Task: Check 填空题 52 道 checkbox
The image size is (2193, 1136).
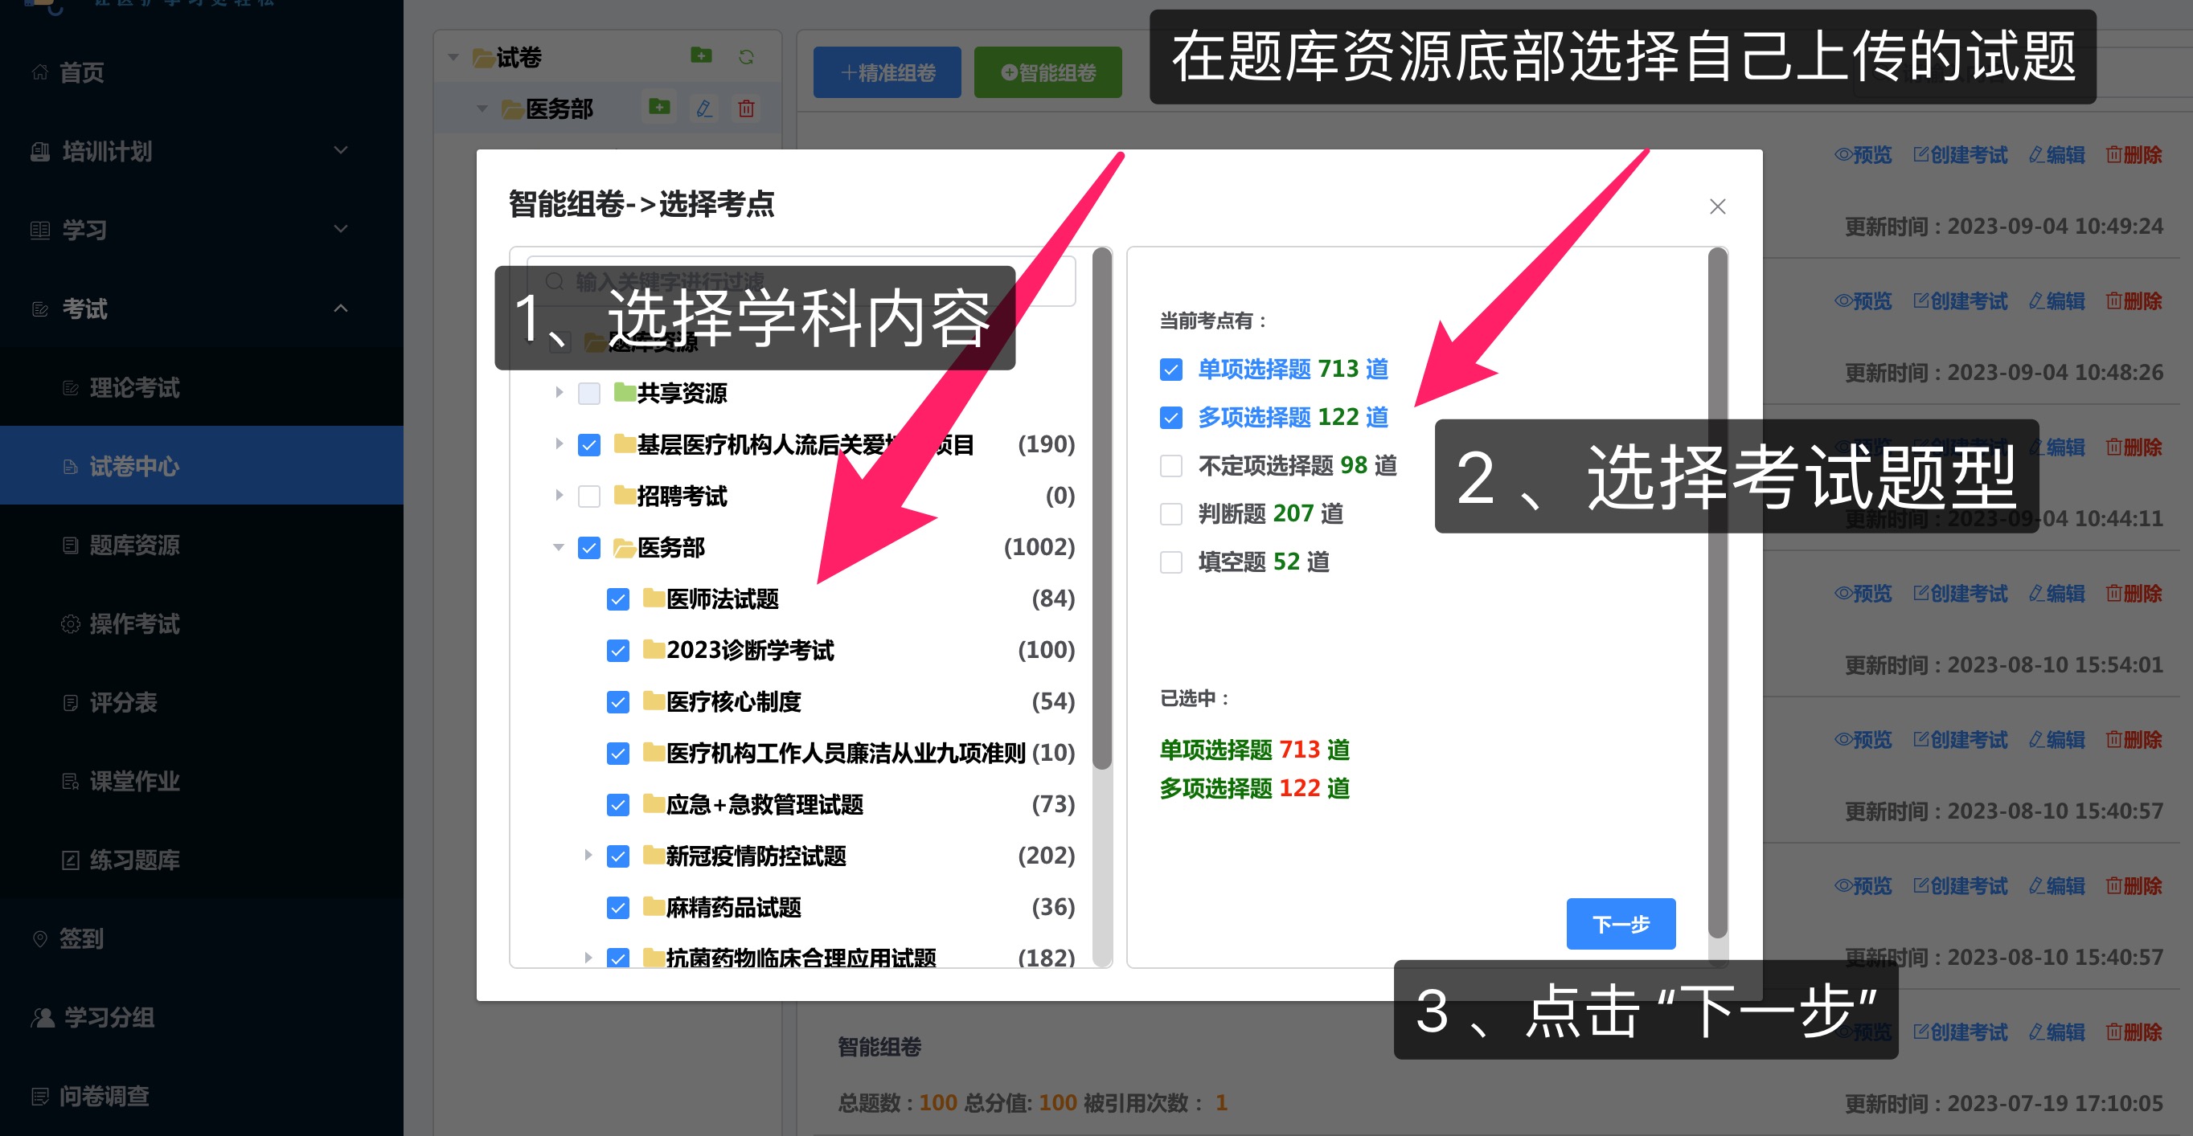Action: [1170, 562]
